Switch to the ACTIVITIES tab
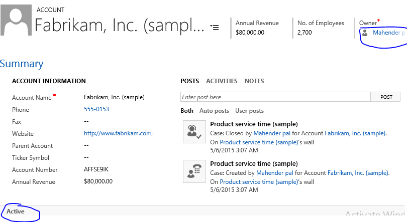 pyautogui.click(x=222, y=81)
